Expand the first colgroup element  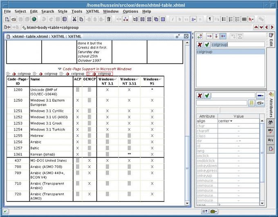coord(8,74)
